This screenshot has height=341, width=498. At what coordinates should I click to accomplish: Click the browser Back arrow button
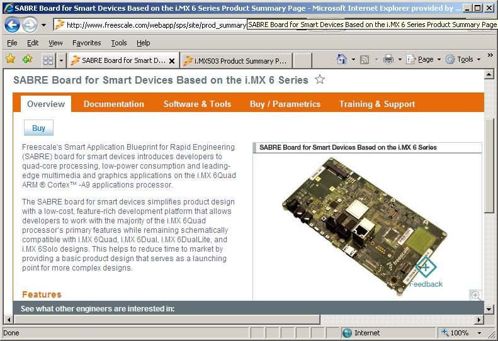[13, 25]
